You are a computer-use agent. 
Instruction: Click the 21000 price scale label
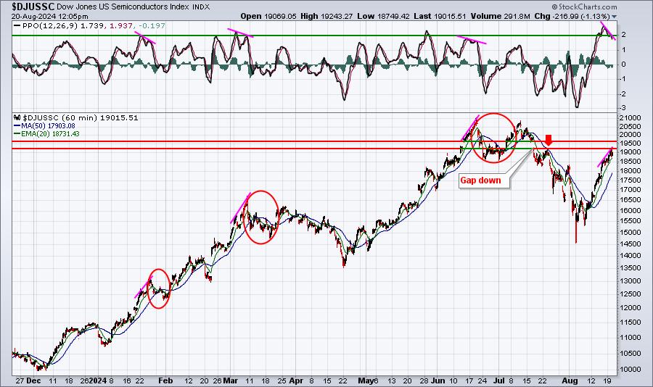[x=629, y=118]
